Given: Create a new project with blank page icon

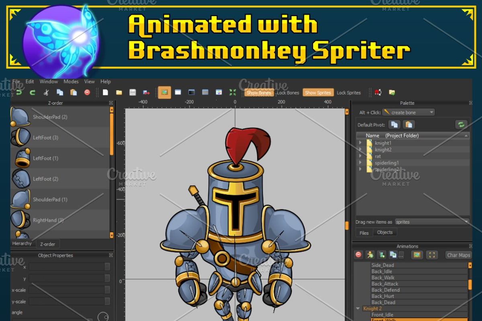Looking at the screenshot, I should (105, 93).
